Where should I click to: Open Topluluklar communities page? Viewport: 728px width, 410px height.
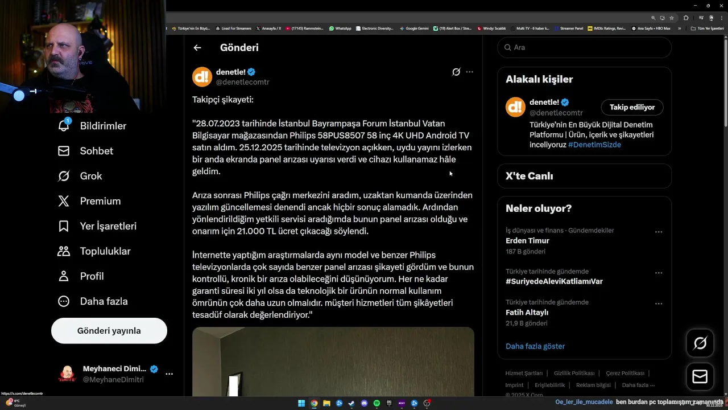(94, 251)
